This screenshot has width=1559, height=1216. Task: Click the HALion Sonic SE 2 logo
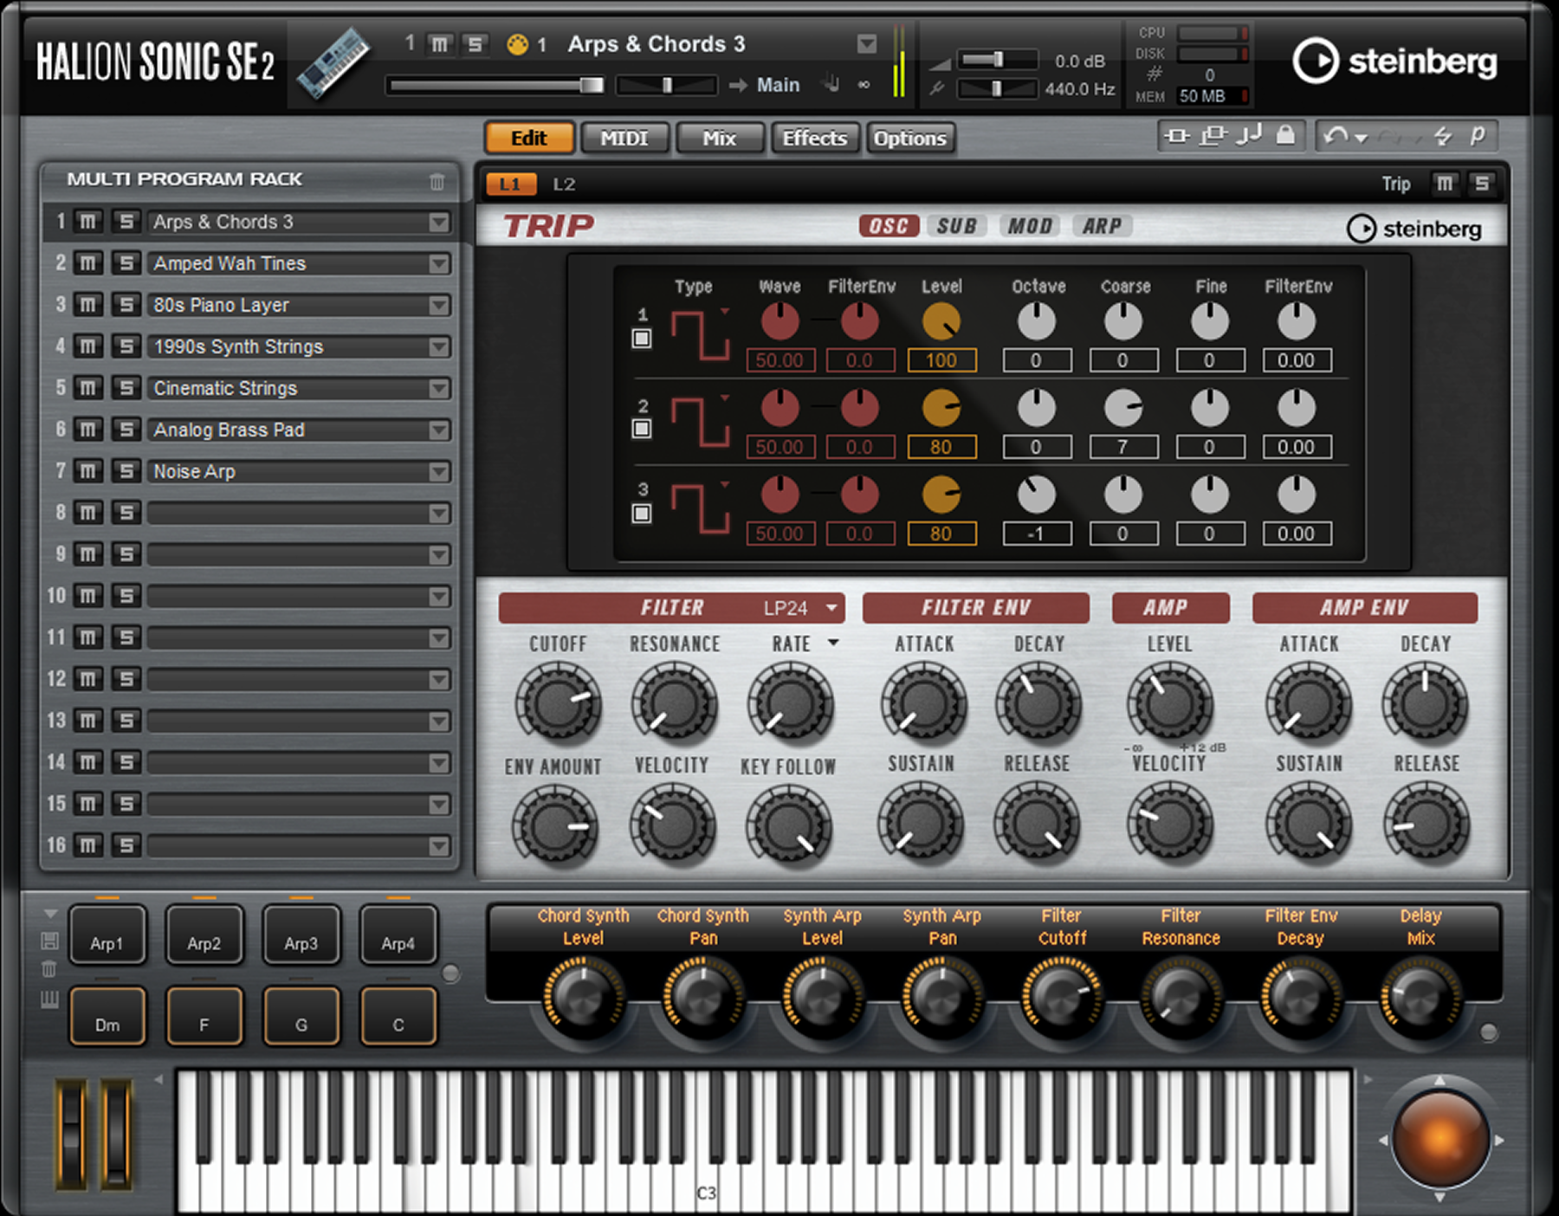(155, 62)
